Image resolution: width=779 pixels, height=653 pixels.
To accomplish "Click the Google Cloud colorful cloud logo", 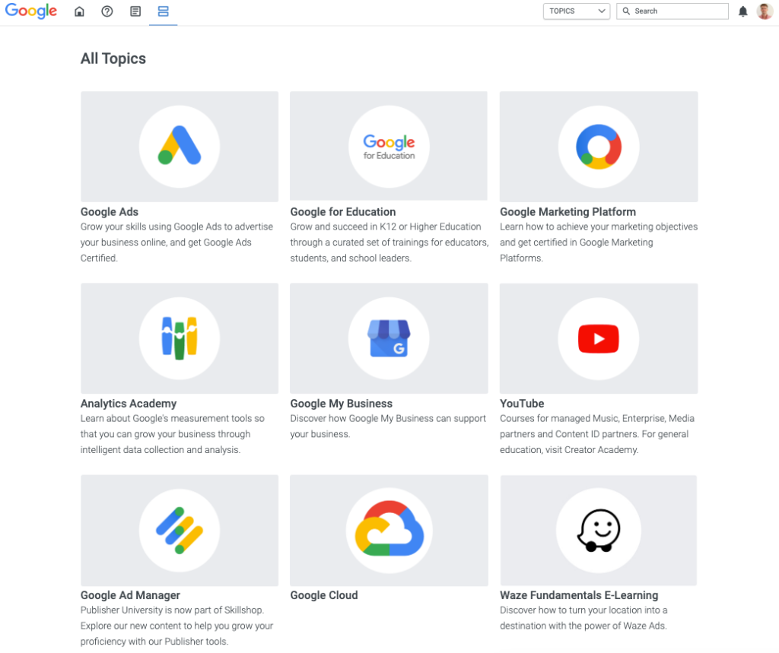I will click(x=389, y=530).
